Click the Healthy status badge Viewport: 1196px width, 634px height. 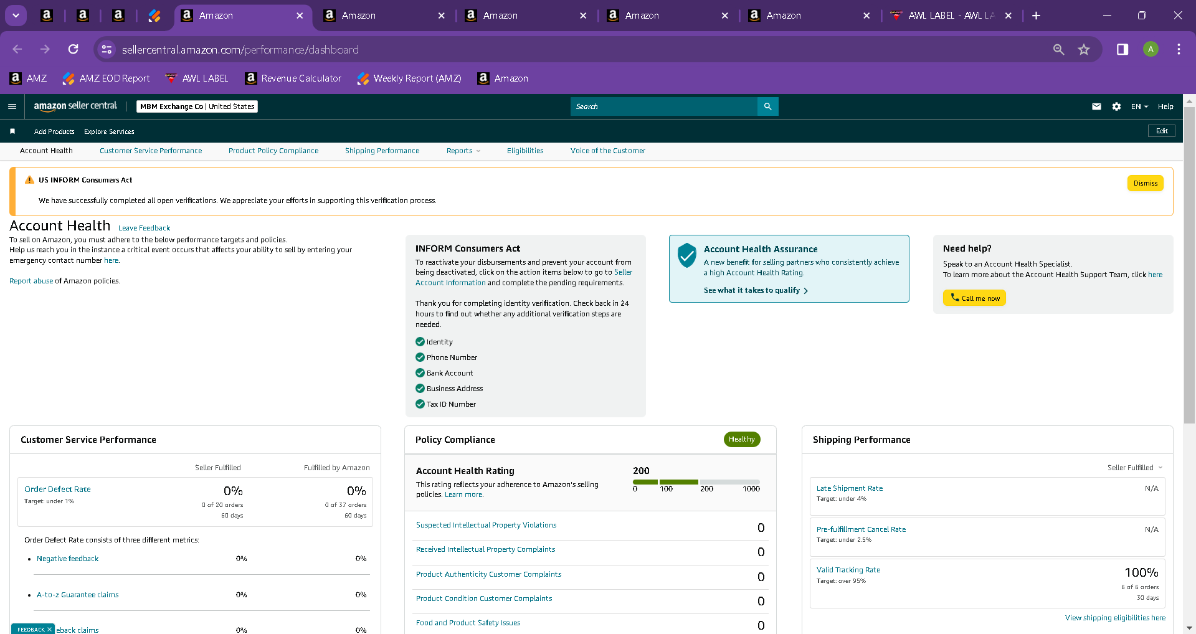coord(742,439)
